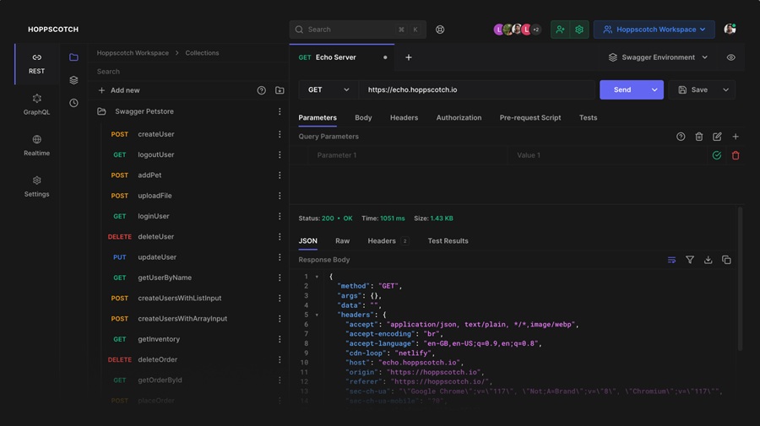760x426 pixels.
Task: Click the HOPPSCOTCH logo text
Action: (x=53, y=30)
